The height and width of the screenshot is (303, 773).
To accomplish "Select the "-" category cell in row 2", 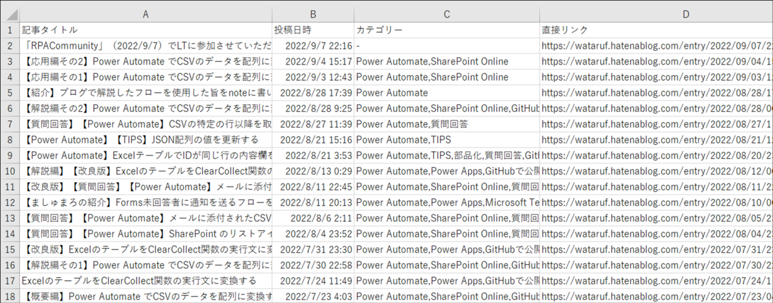I will click(446, 46).
